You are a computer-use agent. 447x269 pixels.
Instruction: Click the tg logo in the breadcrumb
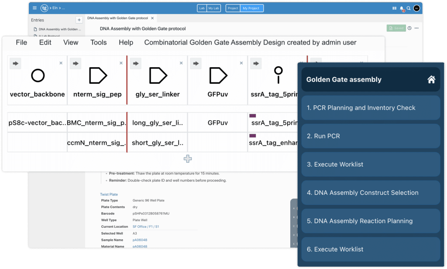(x=44, y=8)
